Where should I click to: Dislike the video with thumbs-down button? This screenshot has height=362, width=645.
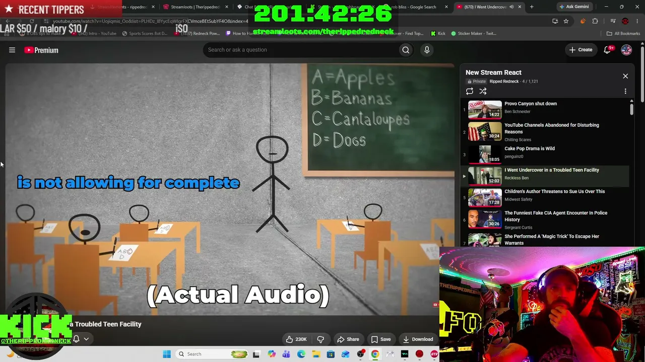pos(320,339)
